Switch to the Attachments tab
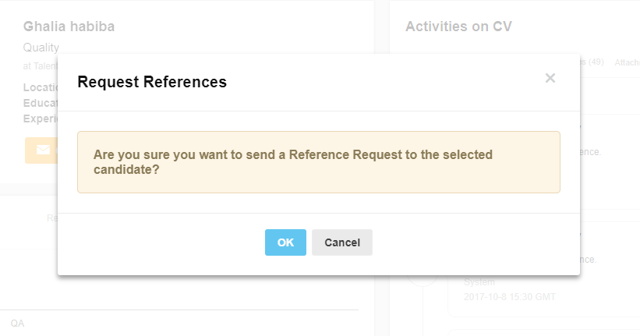Viewport: 640px width, 336px height. (x=628, y=62)
